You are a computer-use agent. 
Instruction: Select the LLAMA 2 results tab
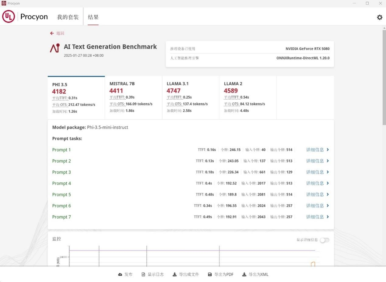tap(248, 98)
